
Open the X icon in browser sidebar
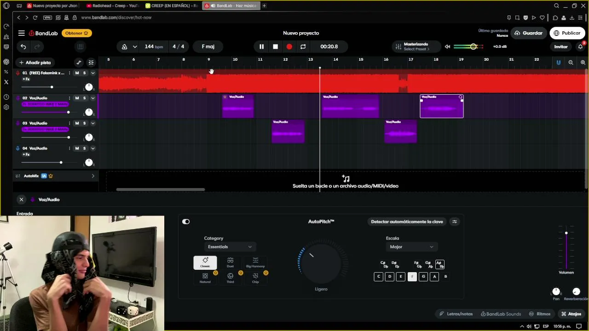[x=6, y=82]
